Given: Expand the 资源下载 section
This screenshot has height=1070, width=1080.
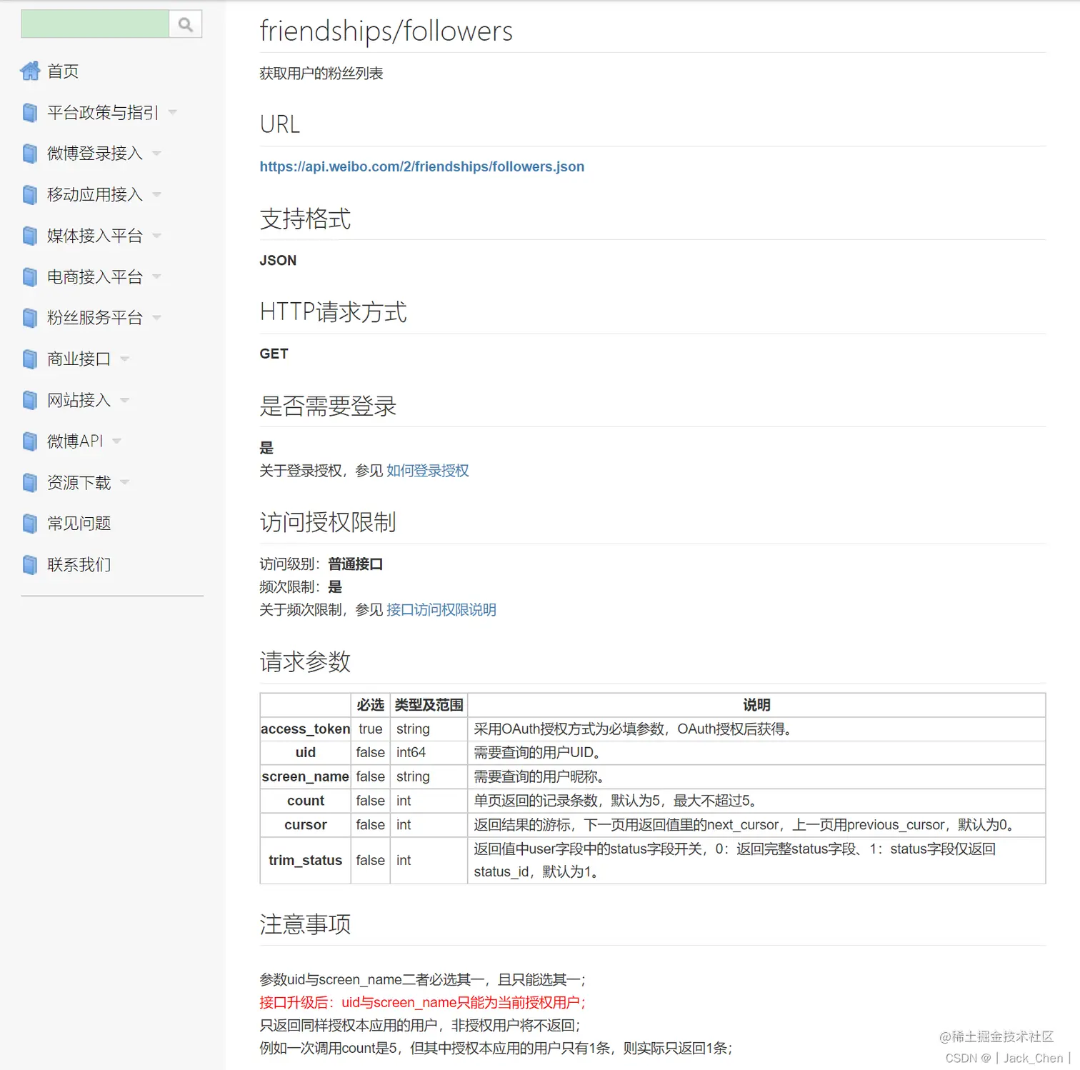Looking at the screenshot, I should (x=125, y=482).
